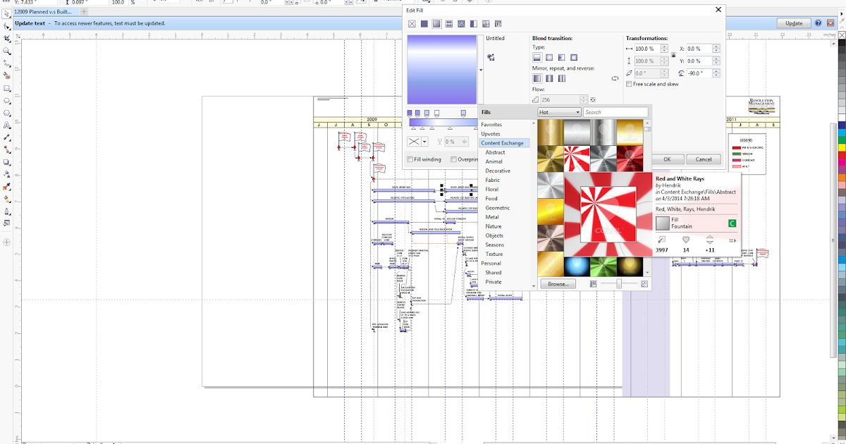Select the Red and White Rays thumbnail
This screenshot has width=846, height=444.
pos(577,157)
